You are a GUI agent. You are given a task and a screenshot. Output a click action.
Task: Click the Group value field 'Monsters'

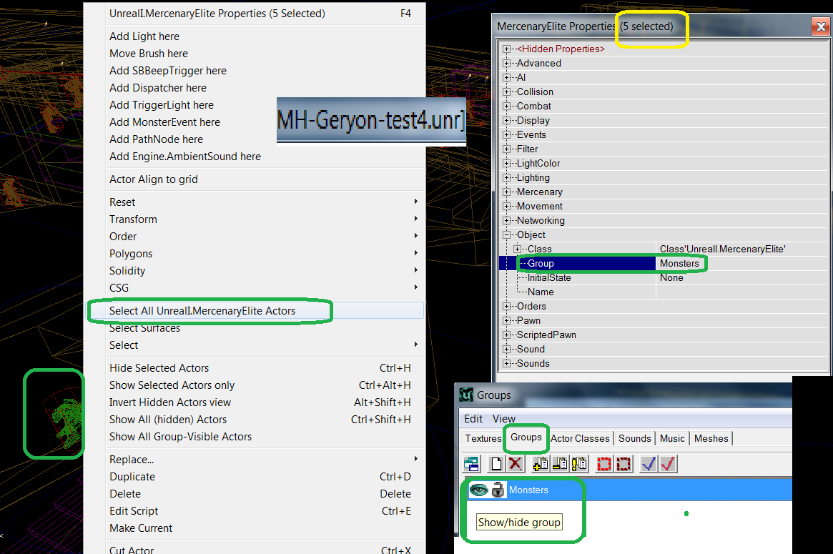pyautogui.click(x=741, y=264)
